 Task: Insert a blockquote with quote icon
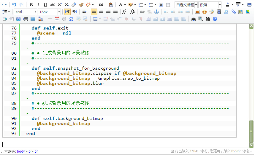coord(101,5)
